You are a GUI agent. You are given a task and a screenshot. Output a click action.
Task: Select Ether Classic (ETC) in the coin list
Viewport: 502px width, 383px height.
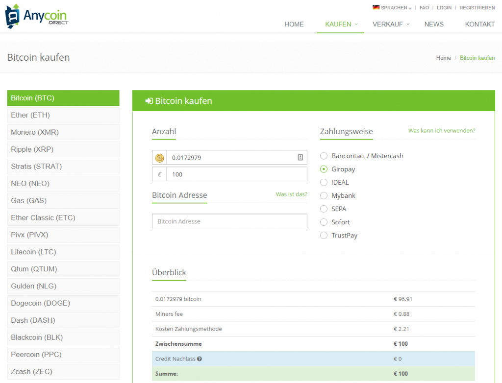[63, 218]
